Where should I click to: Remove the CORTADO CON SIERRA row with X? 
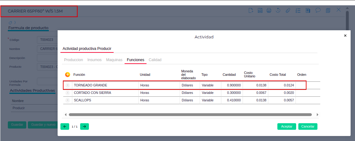click(68, 93)
